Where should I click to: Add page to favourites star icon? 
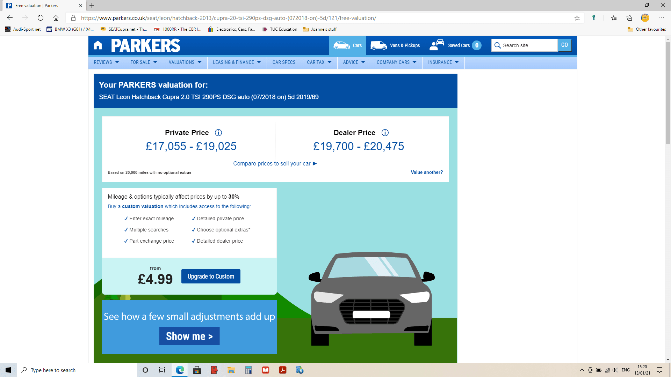tap(577, 18)
